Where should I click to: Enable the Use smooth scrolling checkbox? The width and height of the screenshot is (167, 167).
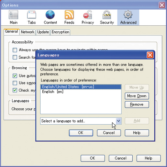(15, 83)
